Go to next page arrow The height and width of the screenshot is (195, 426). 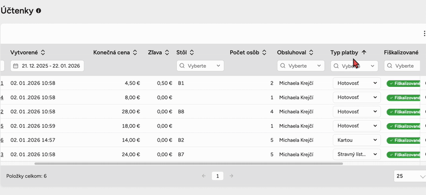click(x=232, y=176)
